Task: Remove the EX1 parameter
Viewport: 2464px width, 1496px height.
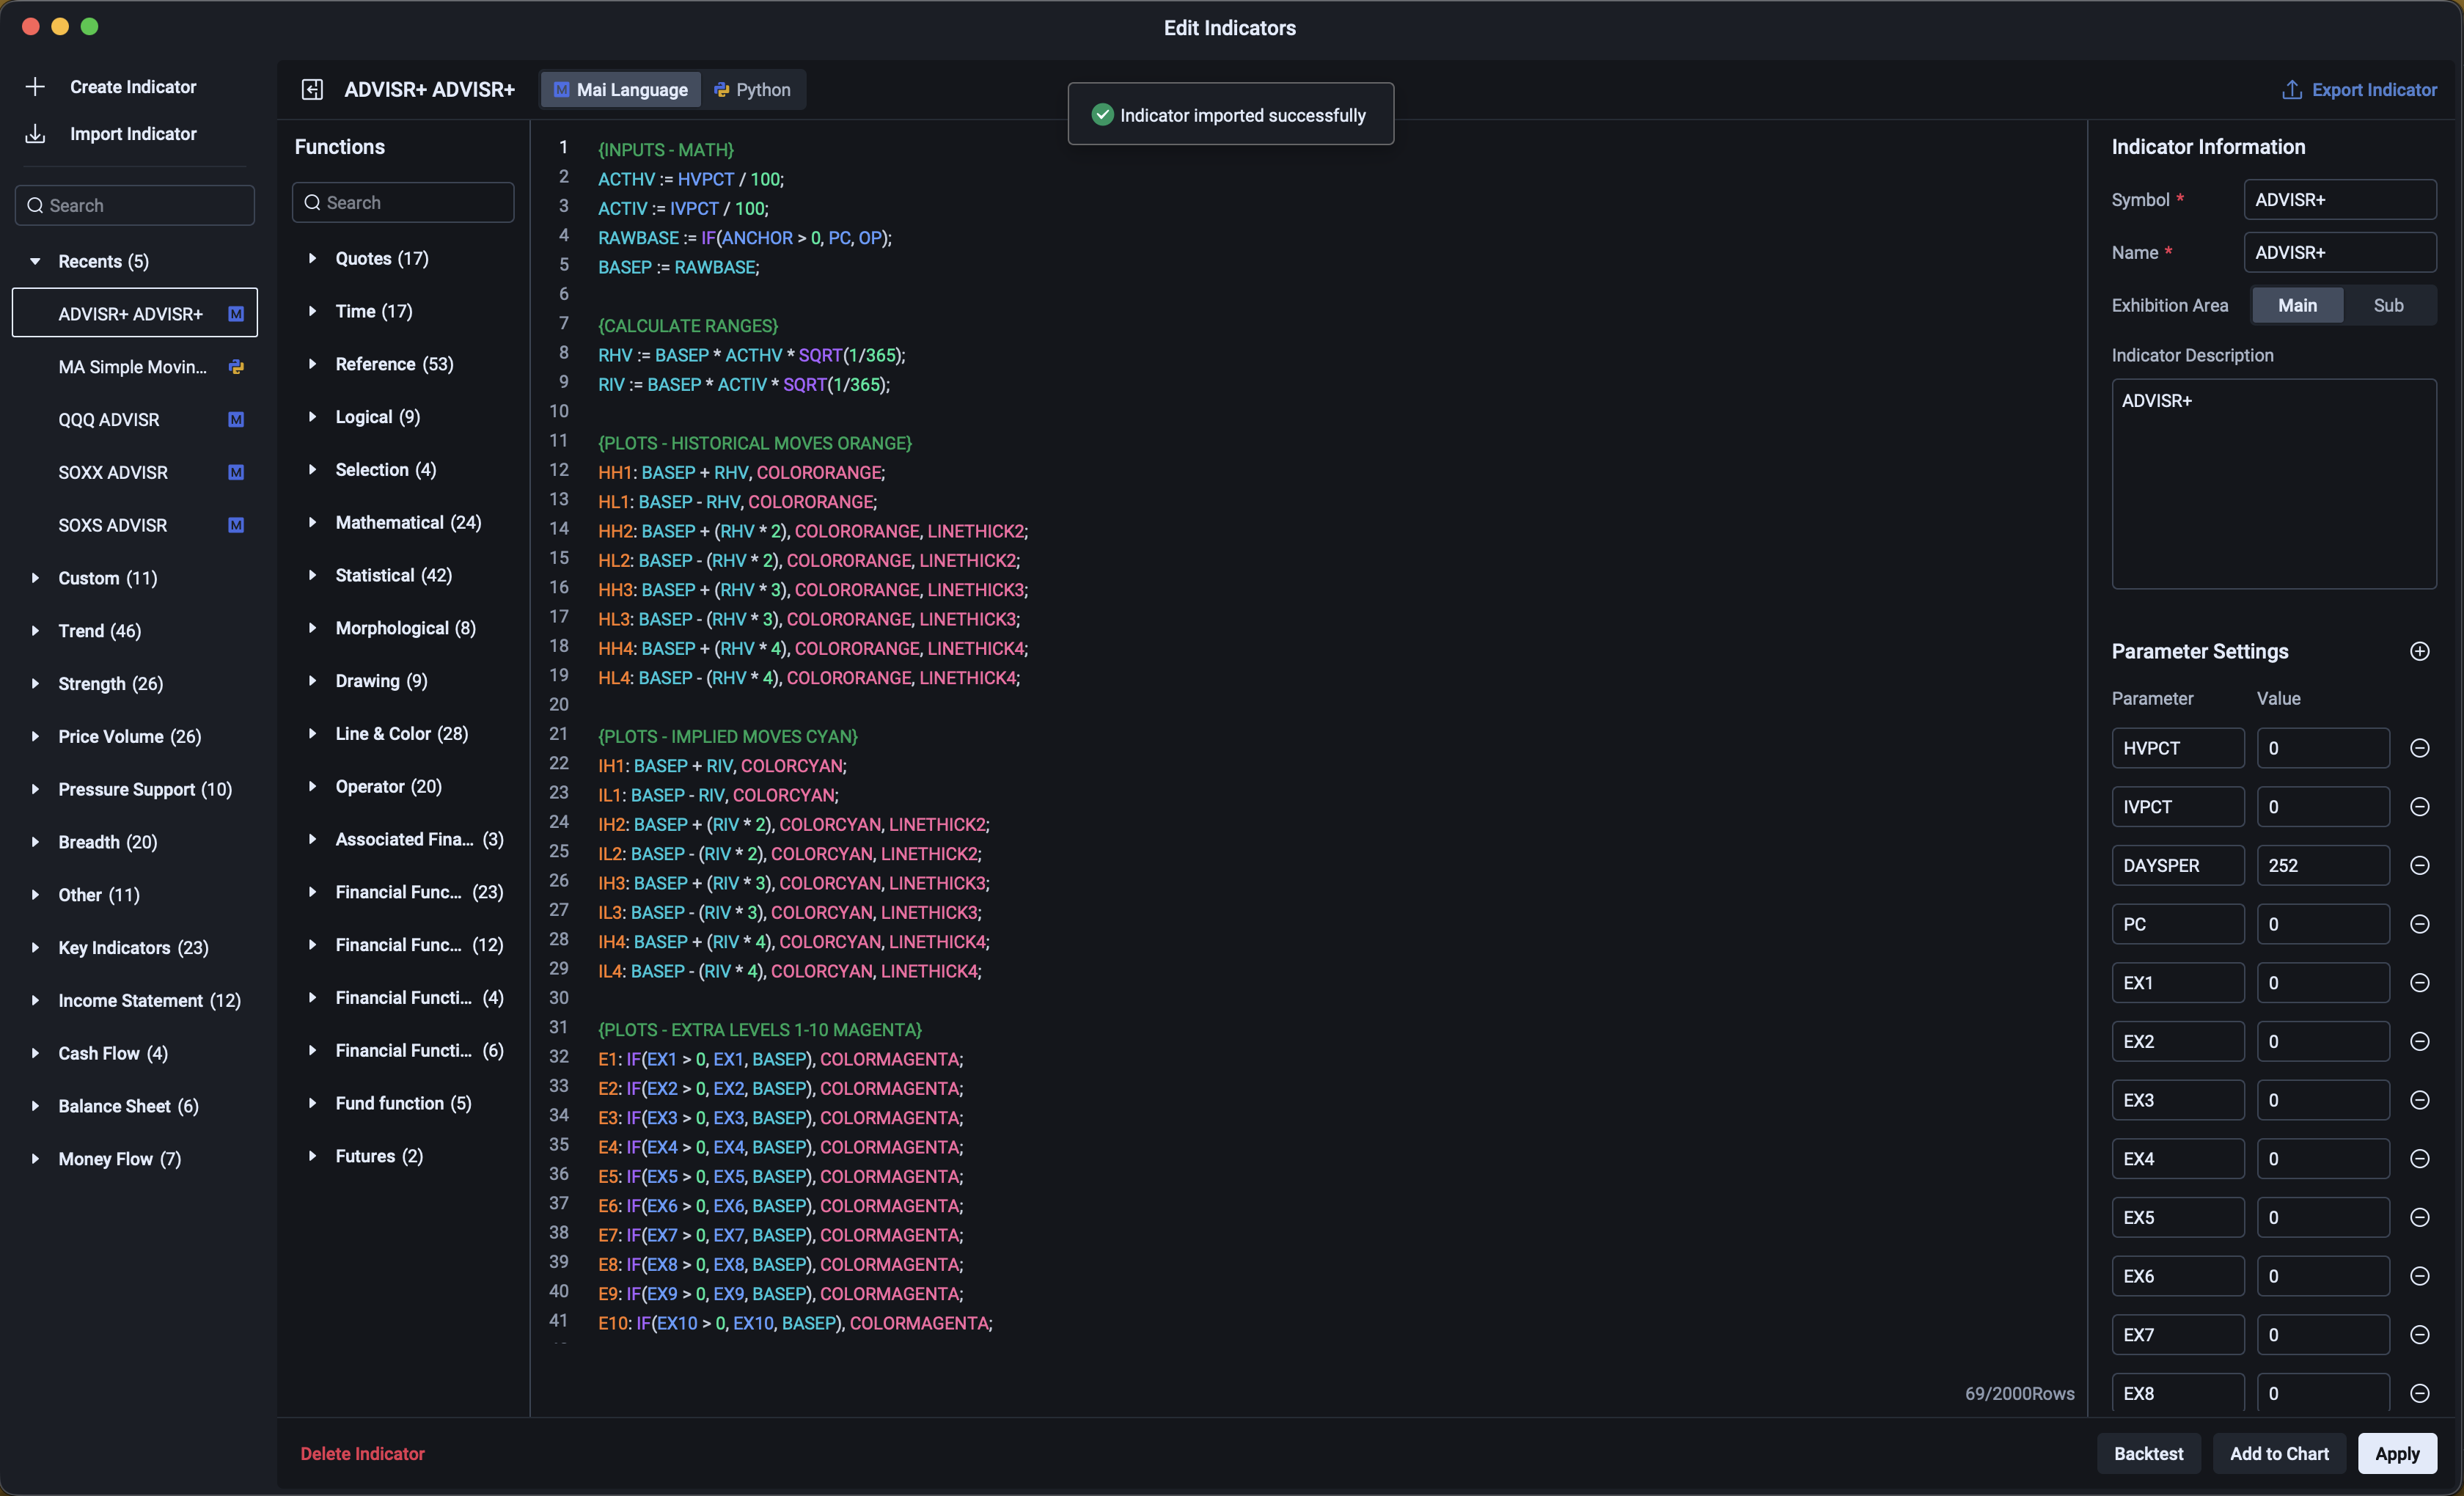Action: click(2419, 983)
